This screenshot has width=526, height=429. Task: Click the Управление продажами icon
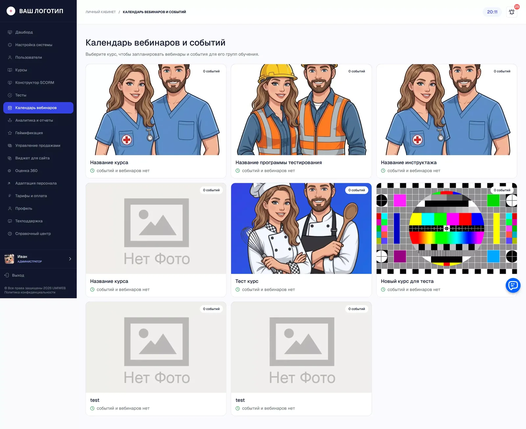(10, 145)
